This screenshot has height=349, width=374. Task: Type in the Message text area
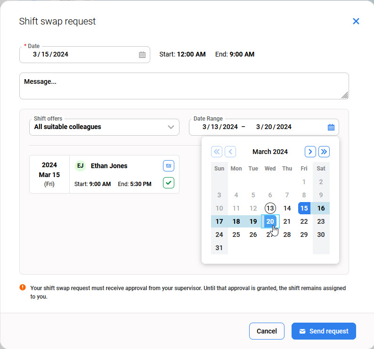tap(184, 86)
